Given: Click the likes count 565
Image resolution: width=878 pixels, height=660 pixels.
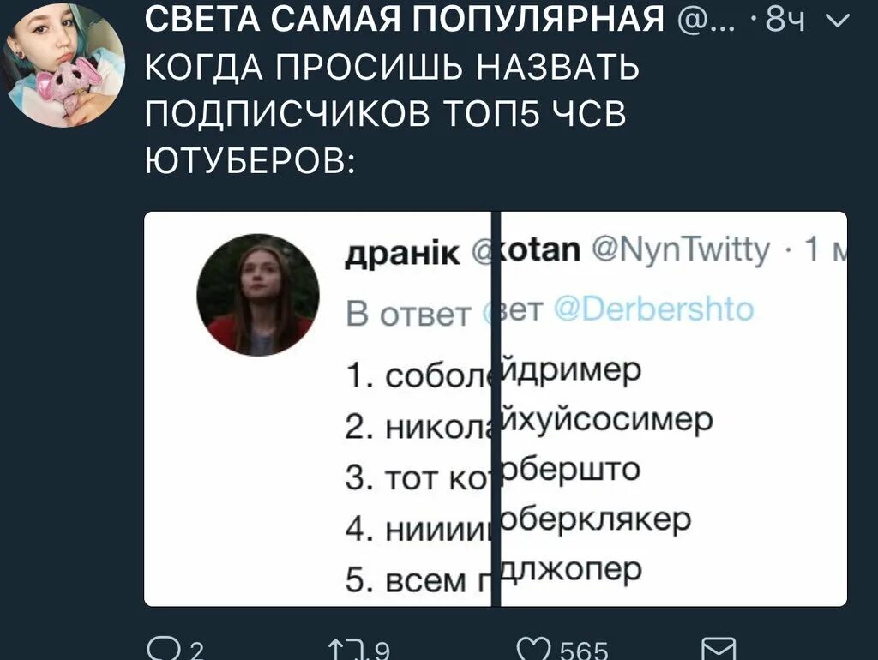Looking at the screenshot, I should tap(584, 651).
